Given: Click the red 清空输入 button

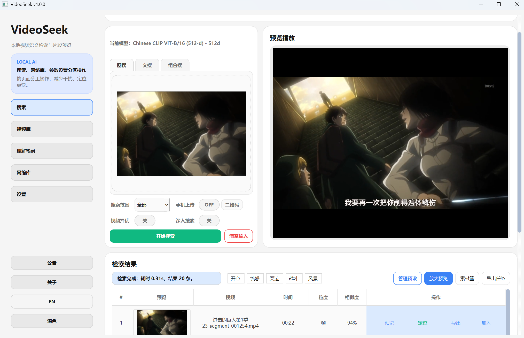Looking at the screenshot, I should coord(238,236).
